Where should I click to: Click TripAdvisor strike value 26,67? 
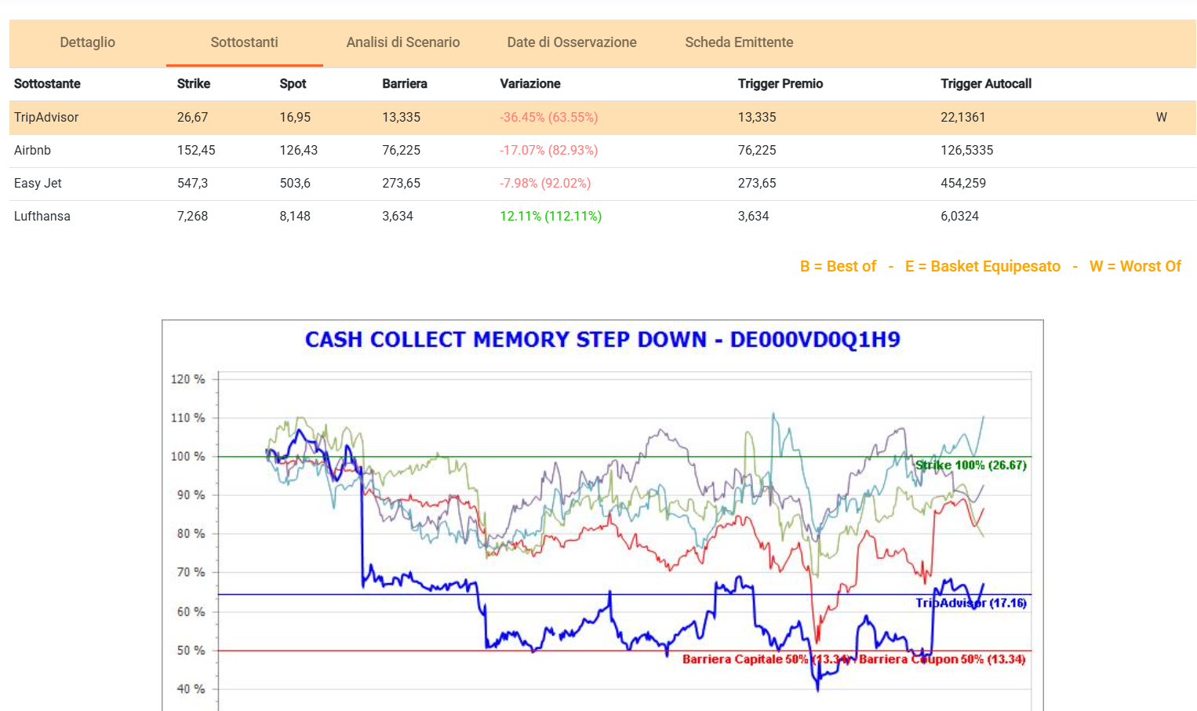coord(193,118)
